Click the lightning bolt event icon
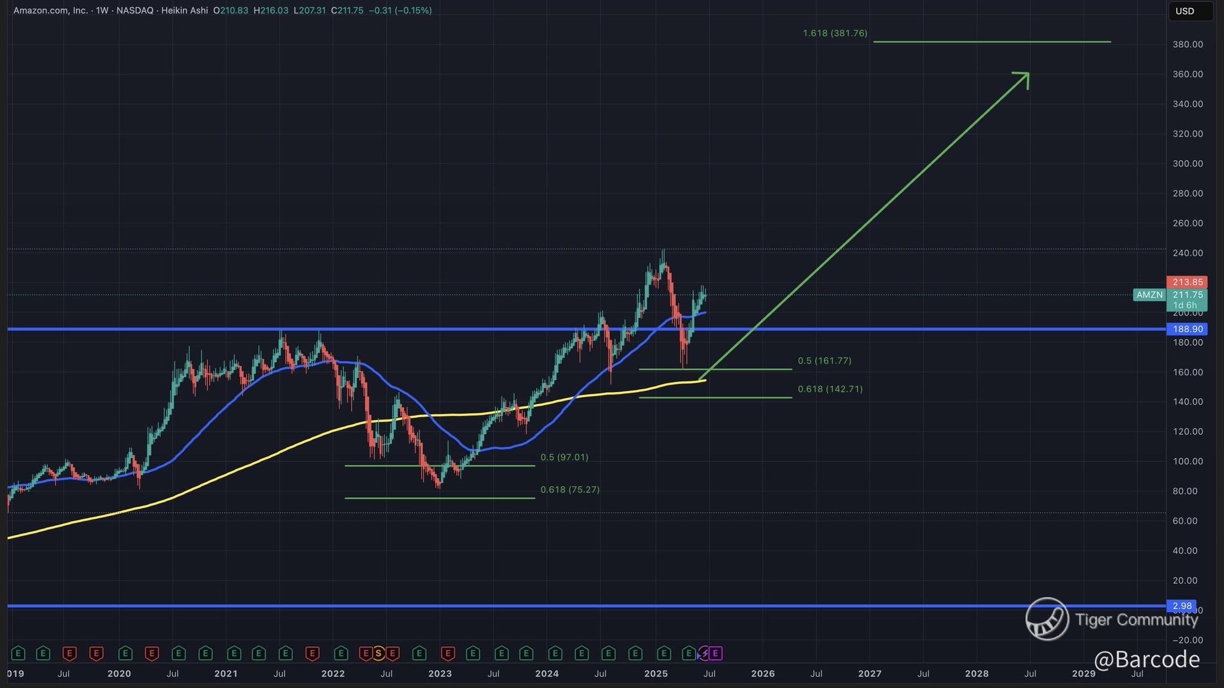The height and width of the screenshot is (688, 1224). tap(705, 653)
